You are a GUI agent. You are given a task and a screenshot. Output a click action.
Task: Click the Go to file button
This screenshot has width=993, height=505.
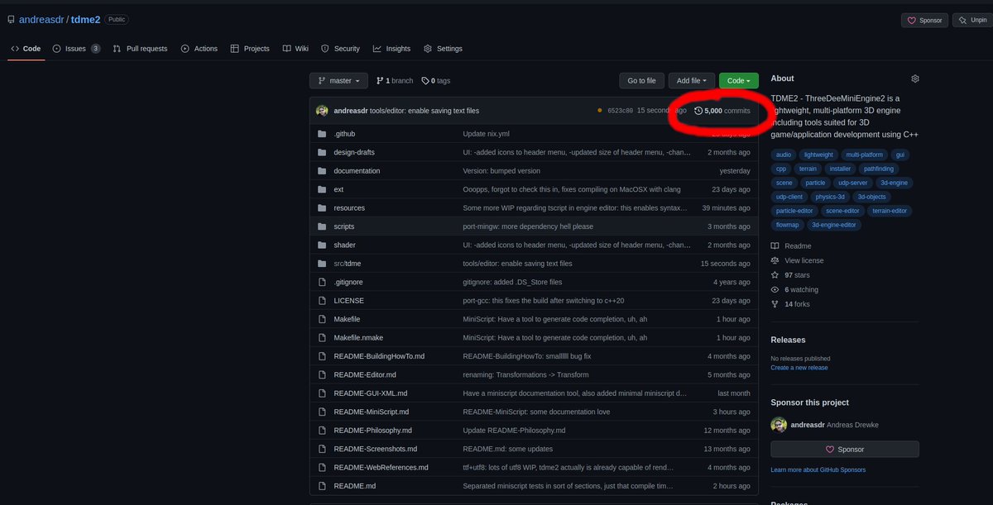pyautogui.click(x=641, y=80)
